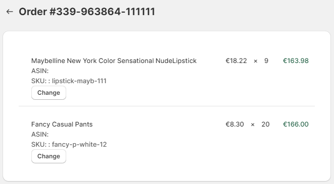Viewport: 334px width, 184px height.
Task: Select SKU lipstick-mayb-111 text
Action: click(69, 81)
